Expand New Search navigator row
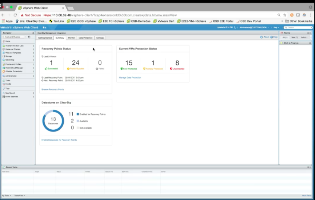This screenshot has width=315, height=200. 34,93
